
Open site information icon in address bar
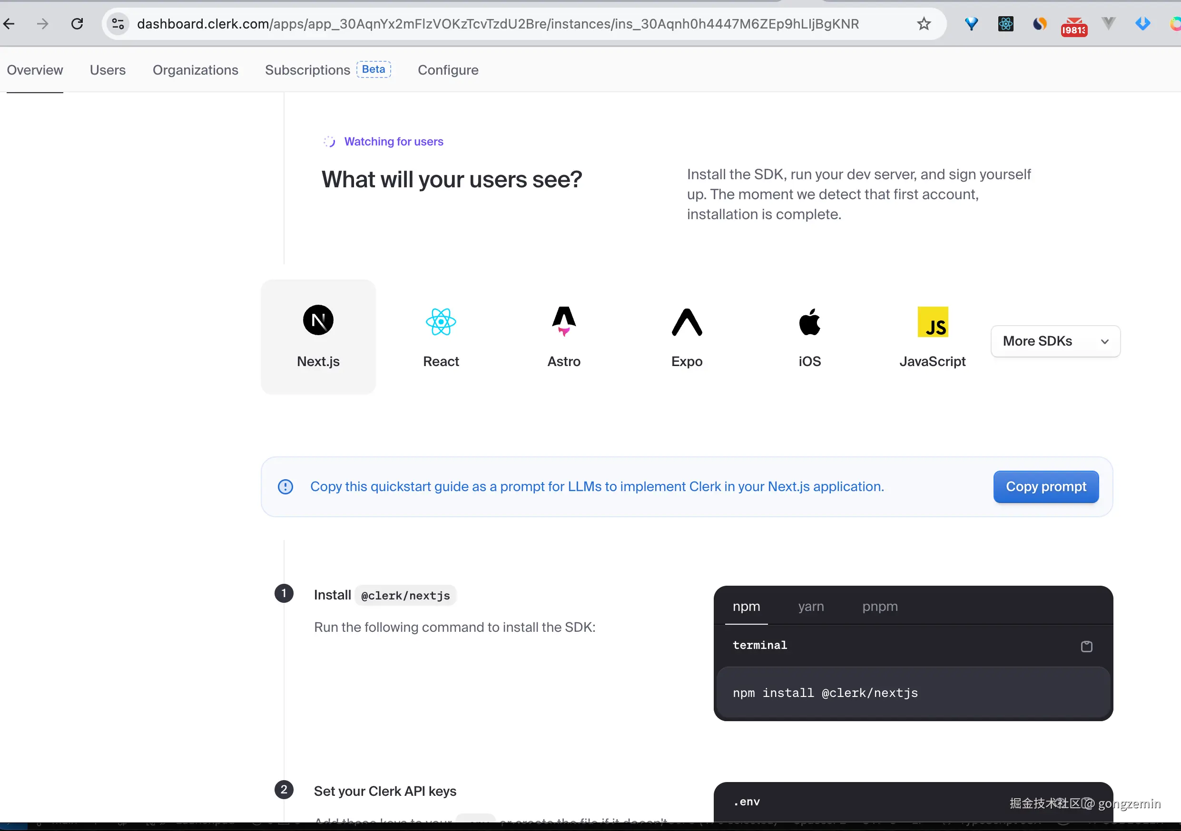tap(118, 24)
